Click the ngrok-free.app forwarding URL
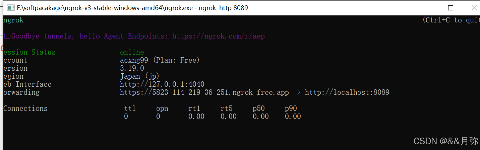This screenshot has height=150, width=480. (x=204, y=92)
